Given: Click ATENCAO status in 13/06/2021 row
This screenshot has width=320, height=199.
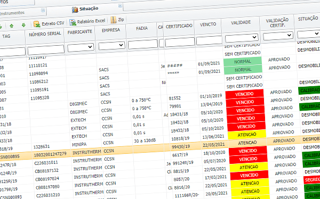Looking at the screenshot, I should (x=247, y=135).
